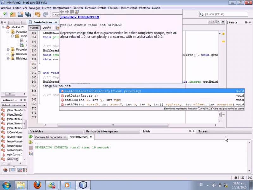The width and height of the screenshot is (253, 190).
Task: Open the java.awt.Transparency documentation link
Action: [x=80, y=17]
